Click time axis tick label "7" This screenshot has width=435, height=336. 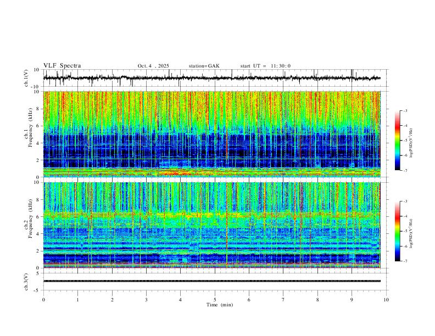click(x=283, y=300)
